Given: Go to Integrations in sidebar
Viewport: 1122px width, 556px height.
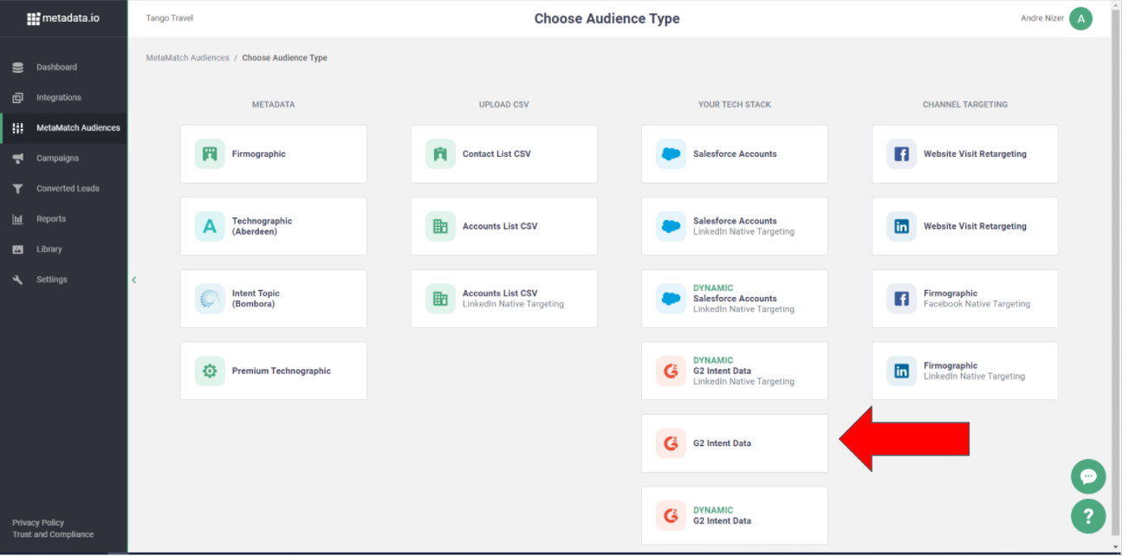Looking at the screenshot, I should (x=58, y=98).
